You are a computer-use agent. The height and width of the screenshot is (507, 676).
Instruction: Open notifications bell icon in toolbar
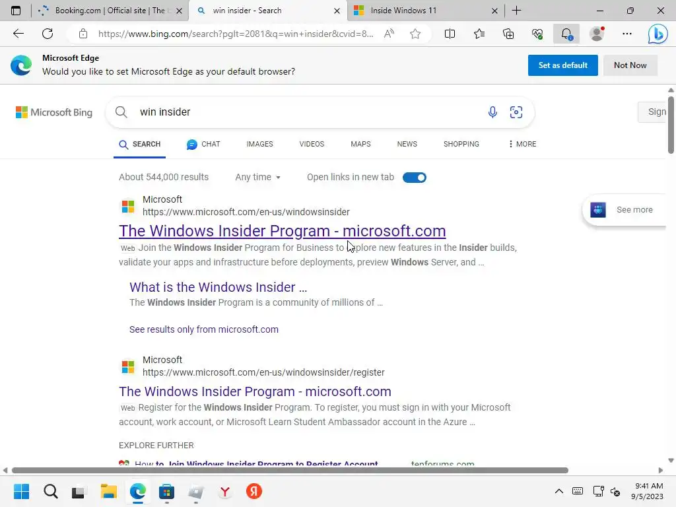coord(566,34)
